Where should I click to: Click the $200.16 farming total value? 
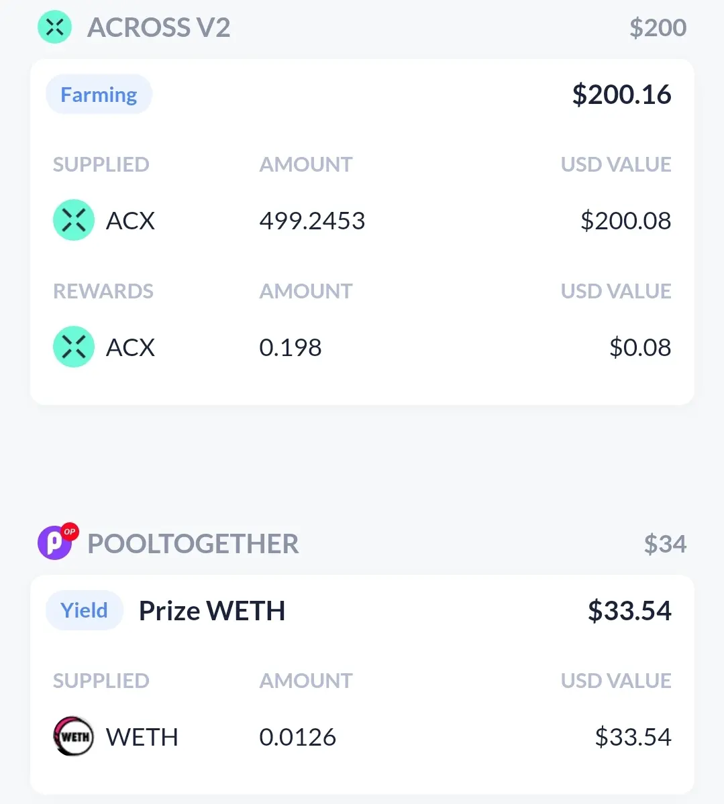tap(621, 95)
